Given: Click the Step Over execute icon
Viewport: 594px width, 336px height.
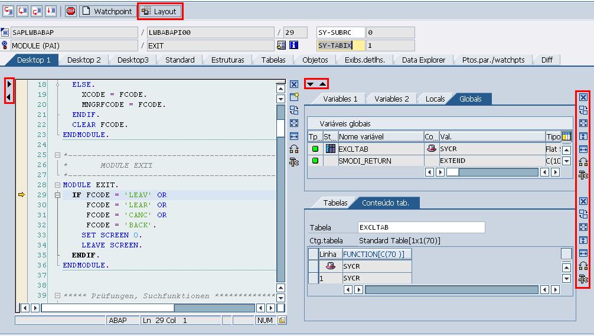Looking at the screenshot, I should click(x=22, y=11).
